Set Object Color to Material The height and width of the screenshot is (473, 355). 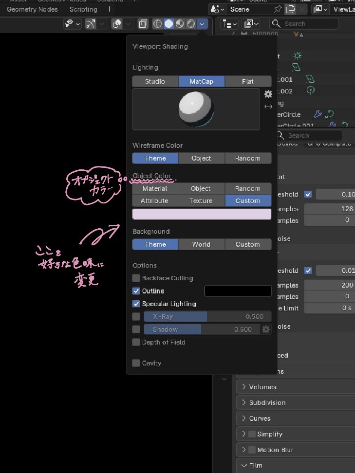click(155, 188)
